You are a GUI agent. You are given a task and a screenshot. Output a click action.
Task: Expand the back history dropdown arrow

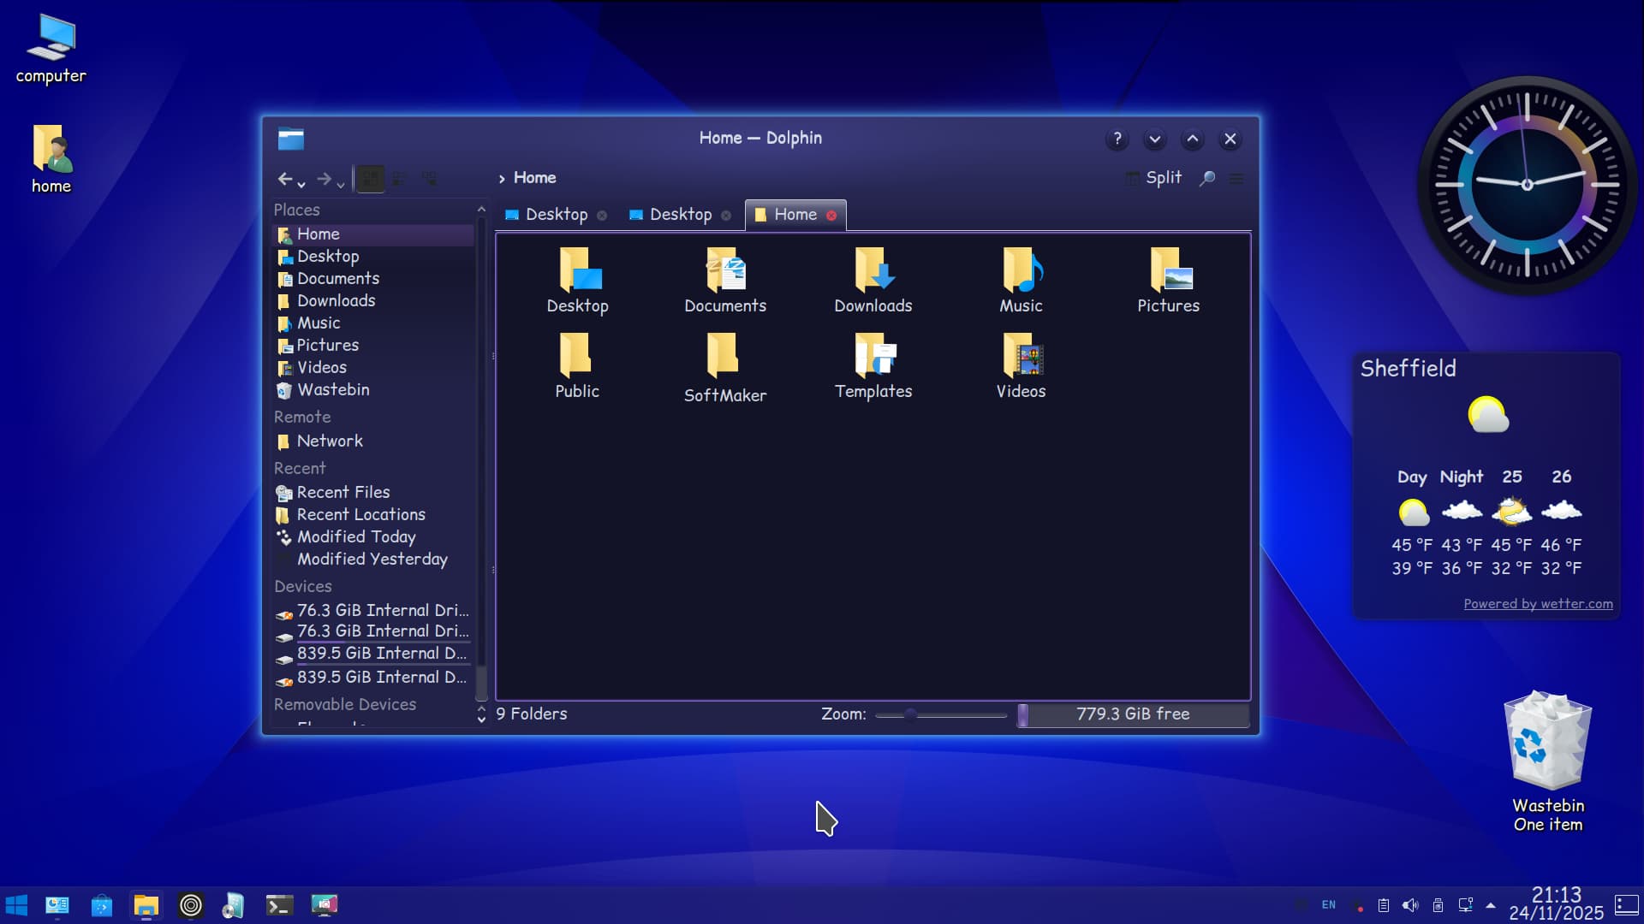point(301,184)
